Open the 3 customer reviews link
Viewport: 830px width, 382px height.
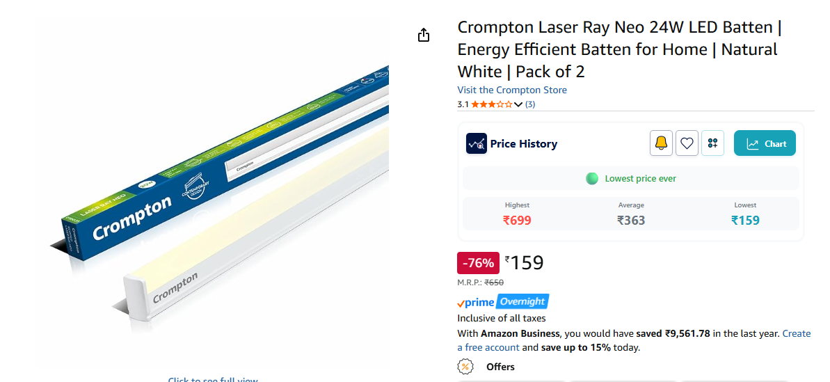point(530,104)
